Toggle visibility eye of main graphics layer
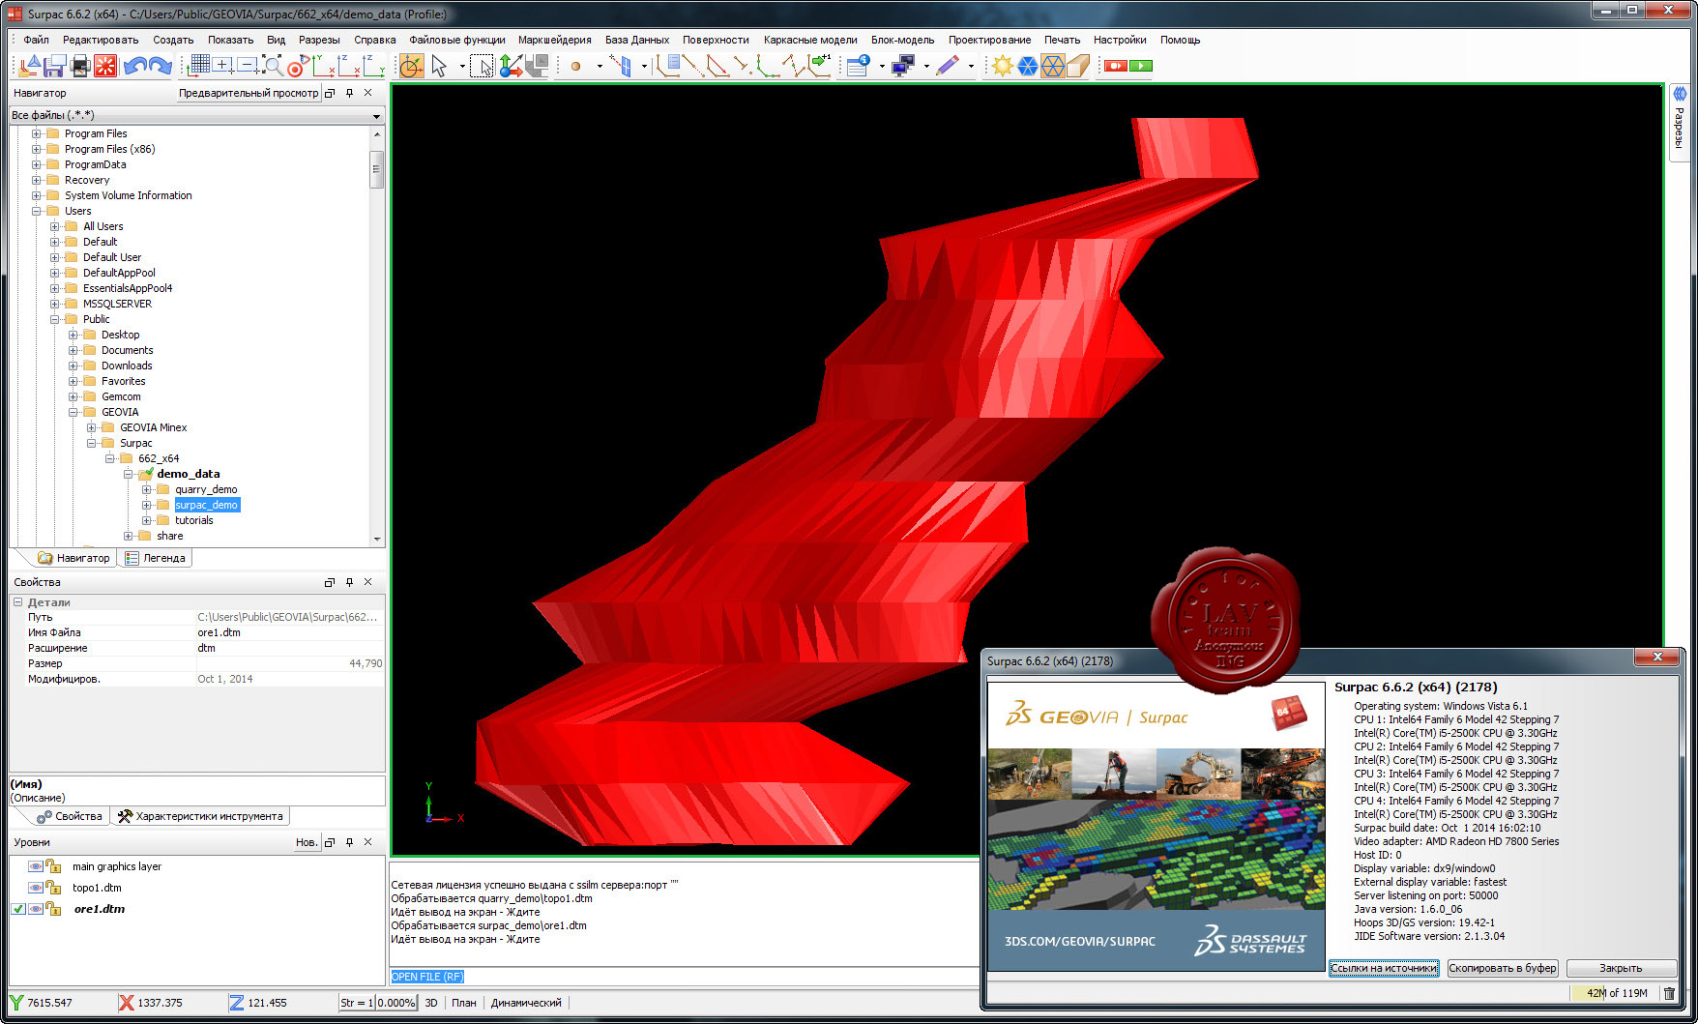1698x1024 pixels. pos(36,866)
